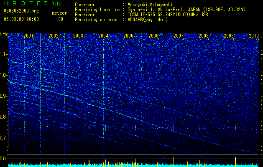Screen dimensions: 263x167
Task: Click the 2005 time marker
Action: click(x=128, y=35)
